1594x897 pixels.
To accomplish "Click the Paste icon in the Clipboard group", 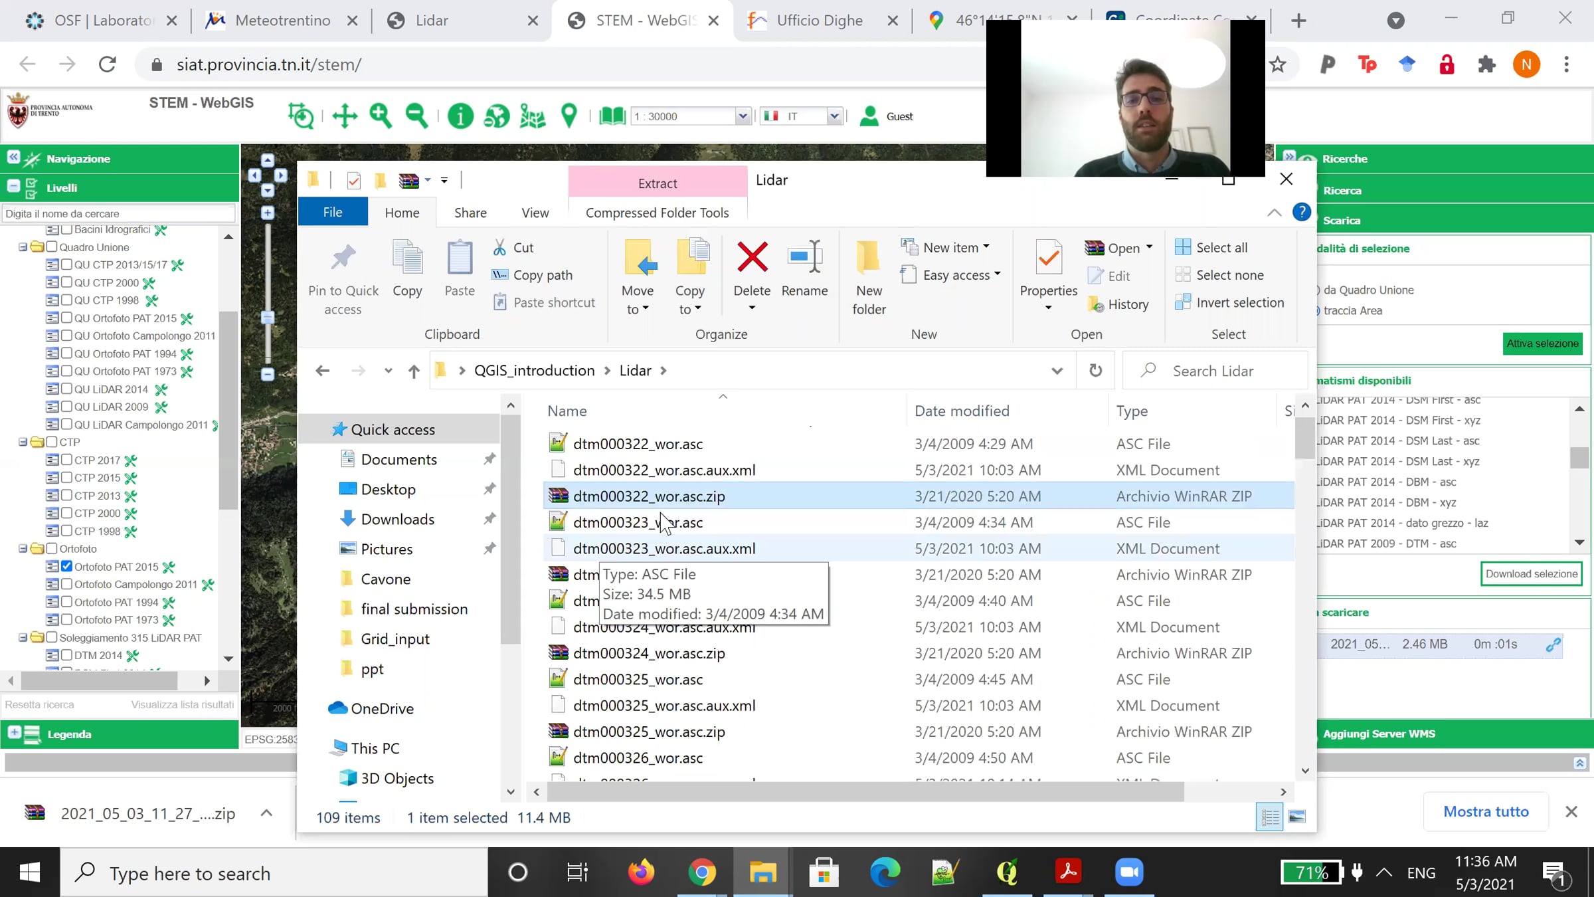I will tap(460, 258).
